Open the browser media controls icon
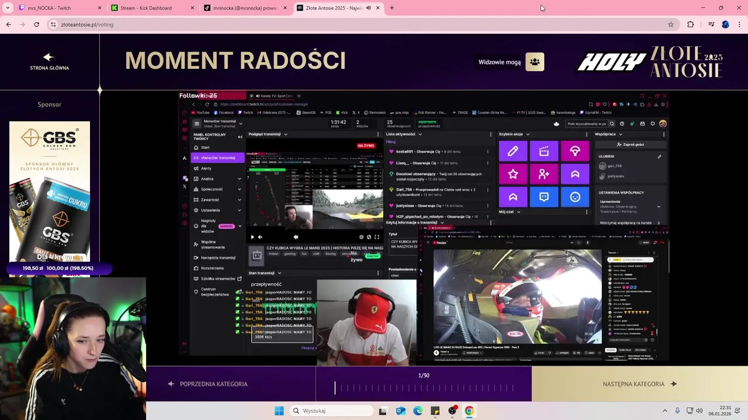Viewport: 748px width, 420px height. coord(711,24)
